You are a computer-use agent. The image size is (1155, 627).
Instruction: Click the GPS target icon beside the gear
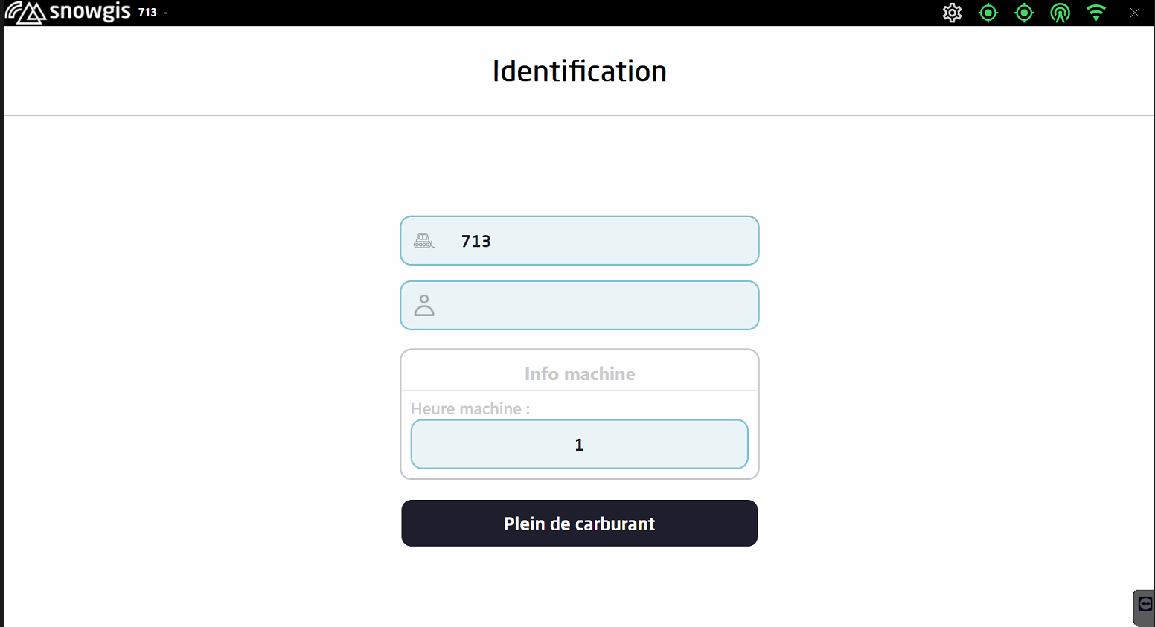tap(988, 13)
